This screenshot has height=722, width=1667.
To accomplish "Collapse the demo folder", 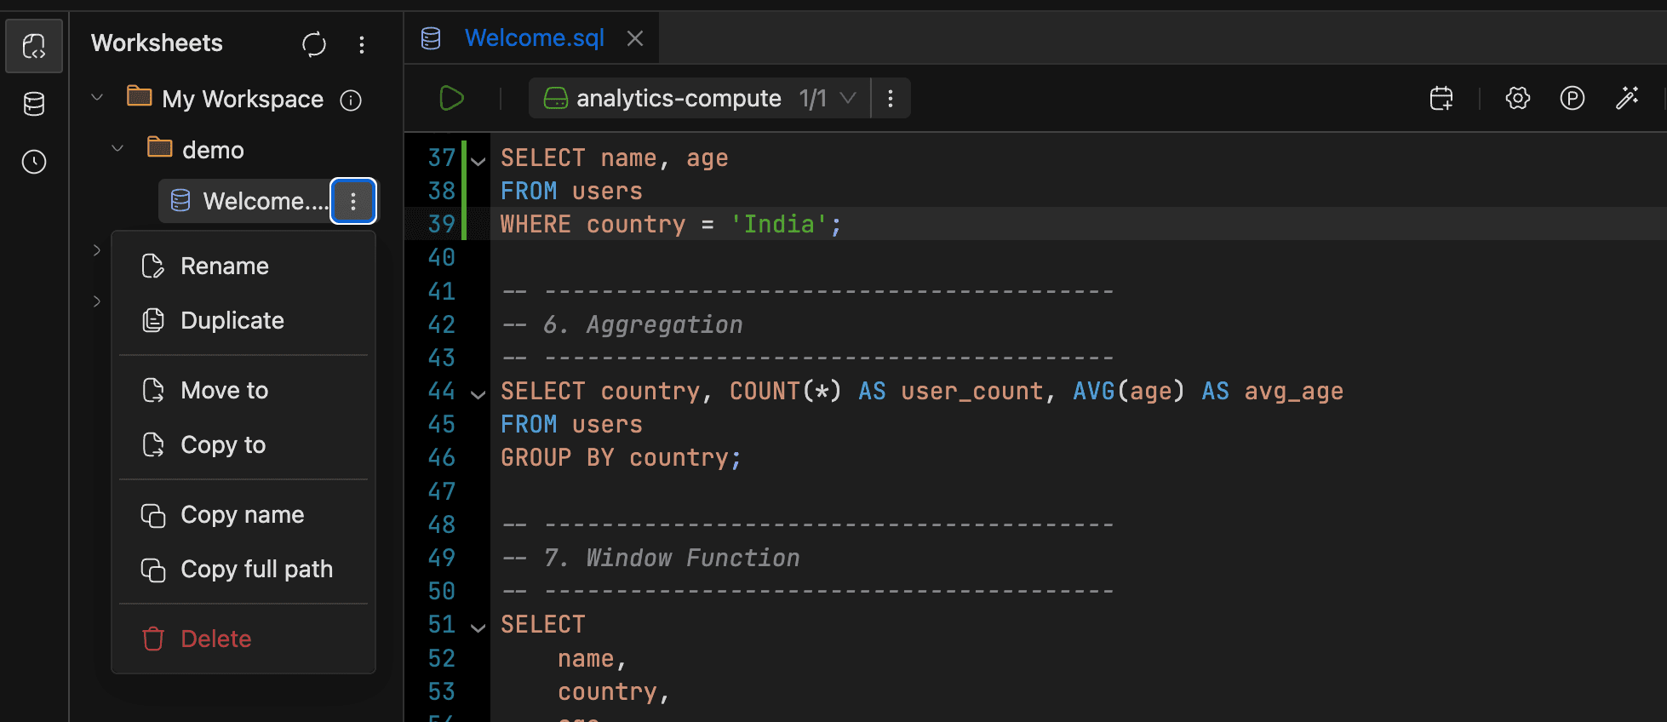I will [117, 149].
